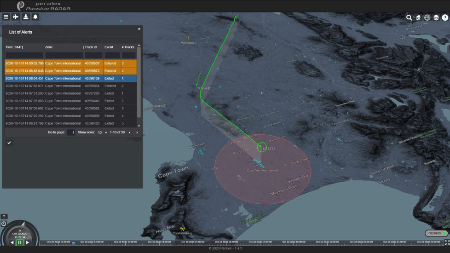Viewport: 450px width, 253px height.
Task: Open the hamburger menu icon
Action: click(6, 17)
